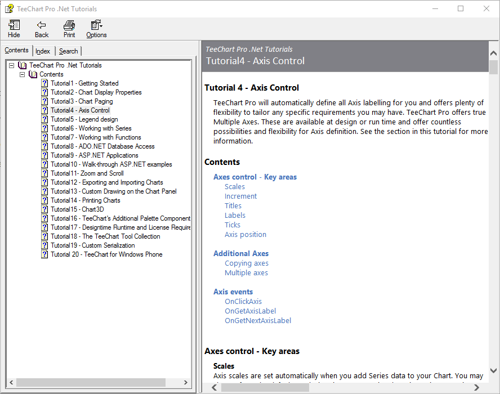Click the TeeChart help app icon in title bar

point(9,8)
